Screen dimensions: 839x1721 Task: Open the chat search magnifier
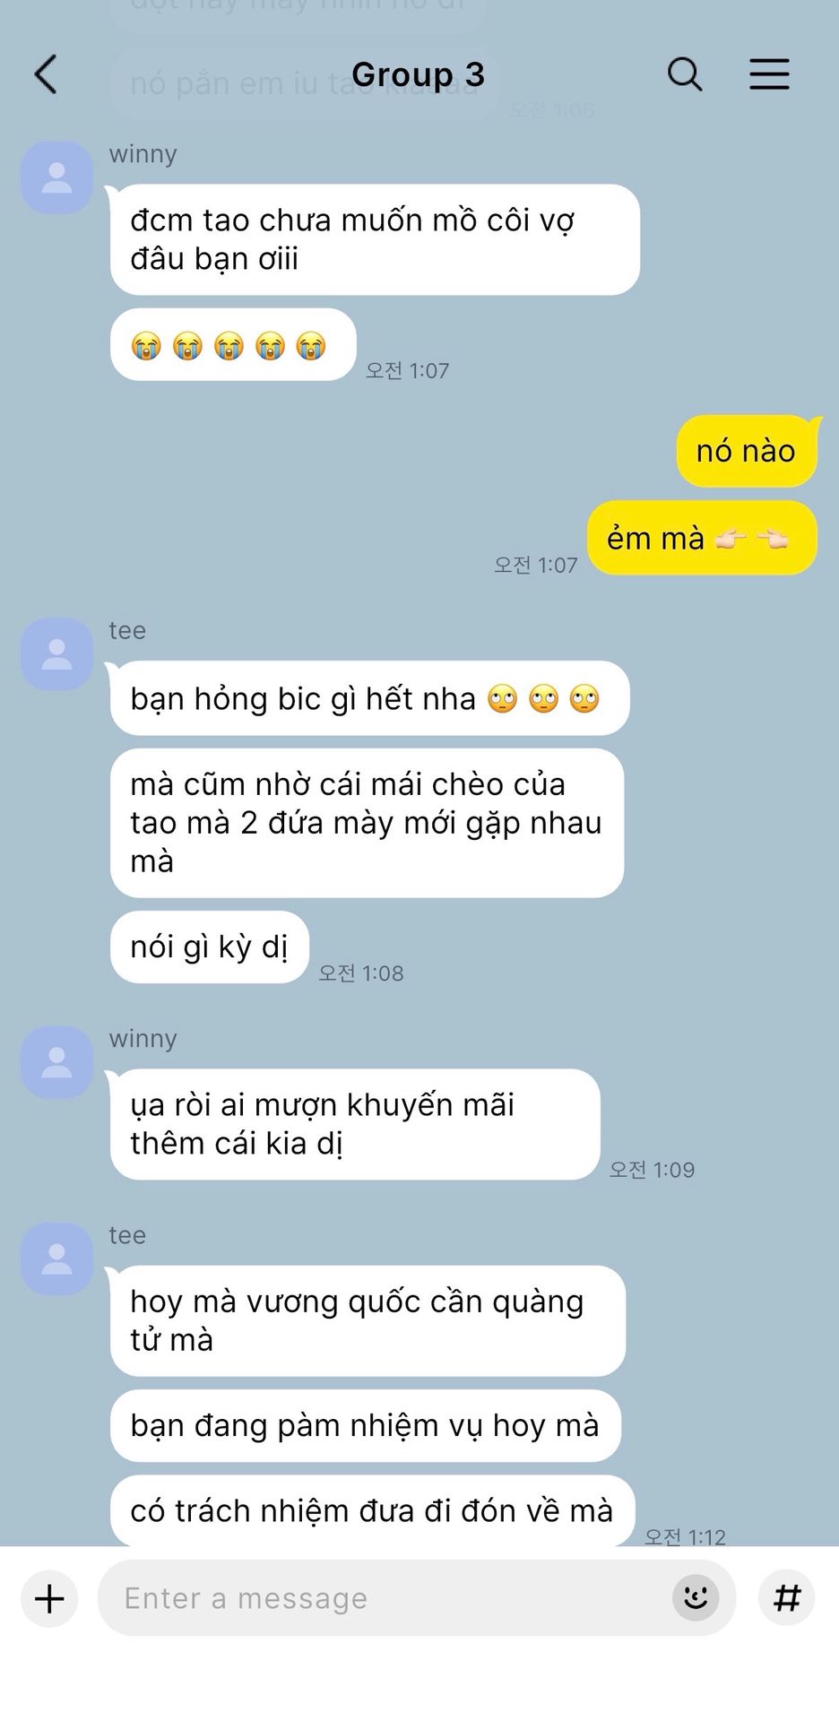(x=685, y=74)
